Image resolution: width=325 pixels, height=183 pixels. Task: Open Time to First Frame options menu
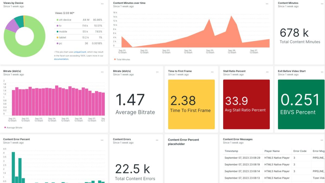[212, 72]
